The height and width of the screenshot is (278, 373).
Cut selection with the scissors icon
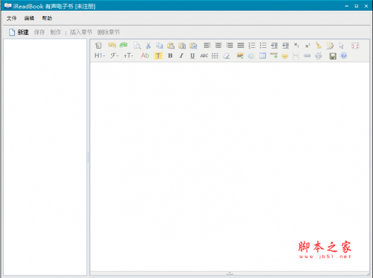148,45
